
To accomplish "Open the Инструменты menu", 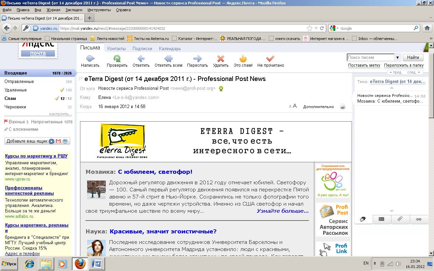I will (99, 10).
